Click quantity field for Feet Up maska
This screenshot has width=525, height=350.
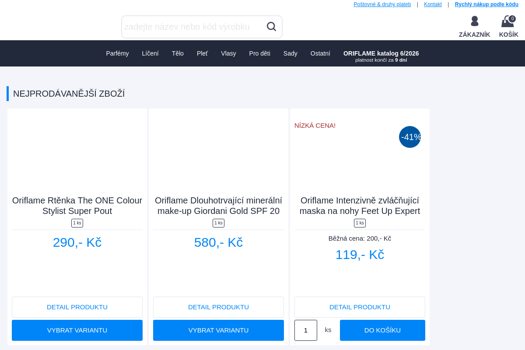(x=306, y=330)
